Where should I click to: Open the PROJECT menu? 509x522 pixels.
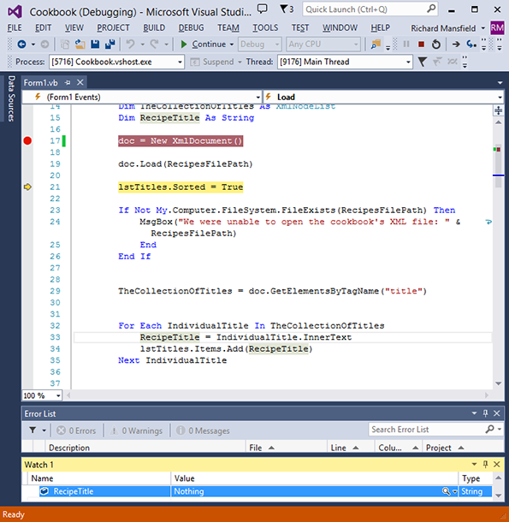click(113, 27)
